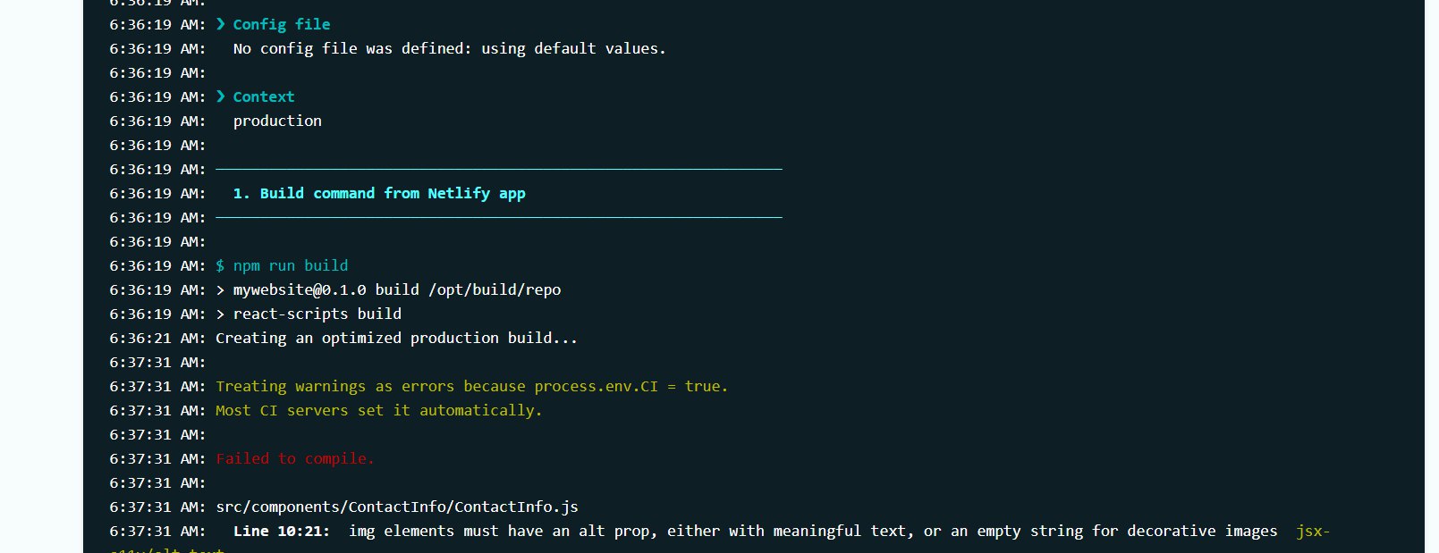Click the 'Line 10:21:' error location
Image resolution: width=1439 pixels, height=553 pixels.
(281, 531)
